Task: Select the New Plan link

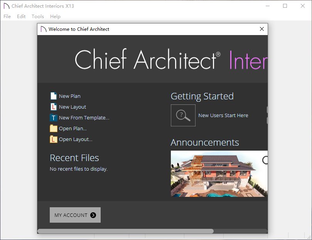Action: coord(70,96)
